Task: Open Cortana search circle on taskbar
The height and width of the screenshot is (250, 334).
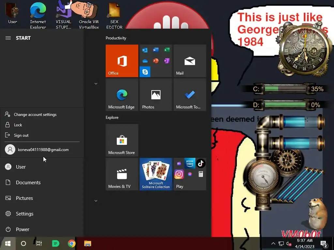Action: click(x=23, y=243)
